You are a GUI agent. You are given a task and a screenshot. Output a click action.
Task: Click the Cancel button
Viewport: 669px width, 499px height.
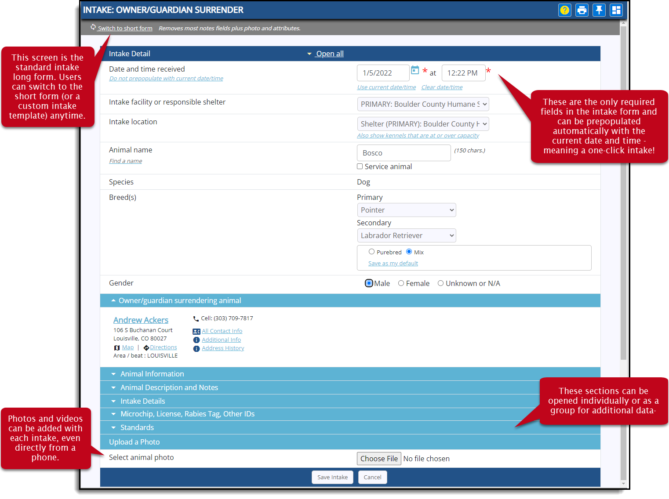(x=372, y=477)
